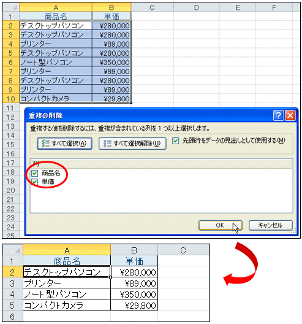Image resolution: width=302 pixels, height=324 pixels.
Task: Select column C header in lower sheet
Action: coord(183,250)
